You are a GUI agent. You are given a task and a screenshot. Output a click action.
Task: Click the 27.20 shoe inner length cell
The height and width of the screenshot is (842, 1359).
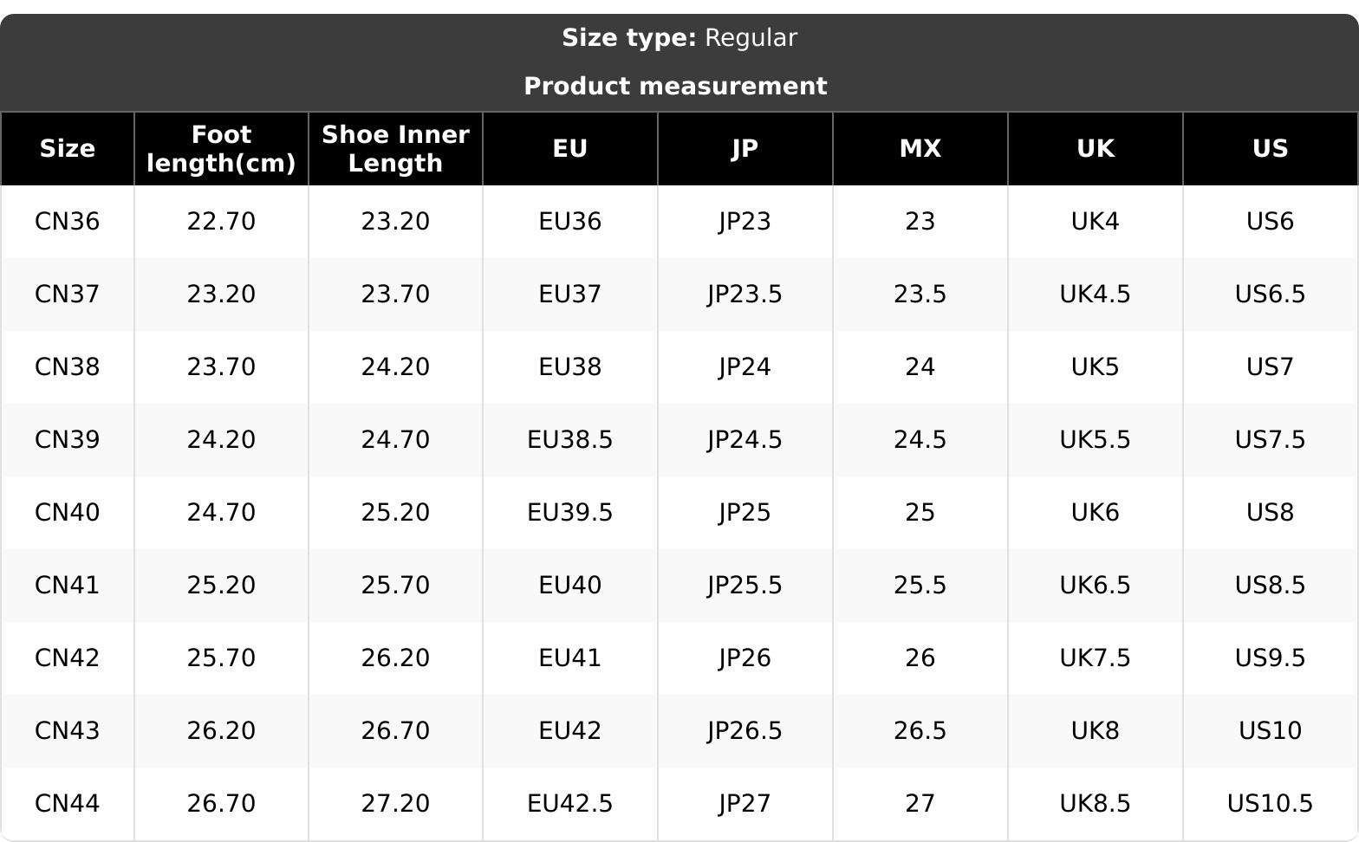(x=395, y=804)
